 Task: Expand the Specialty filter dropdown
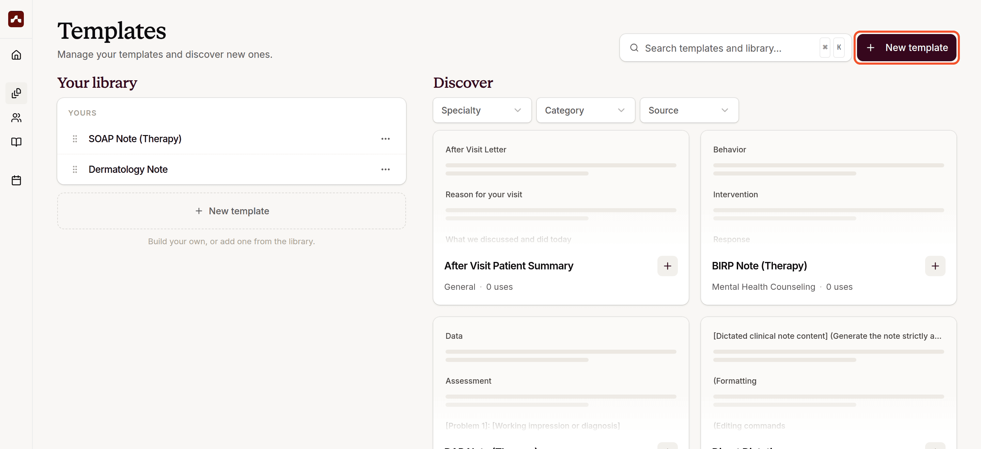(482, 110)
